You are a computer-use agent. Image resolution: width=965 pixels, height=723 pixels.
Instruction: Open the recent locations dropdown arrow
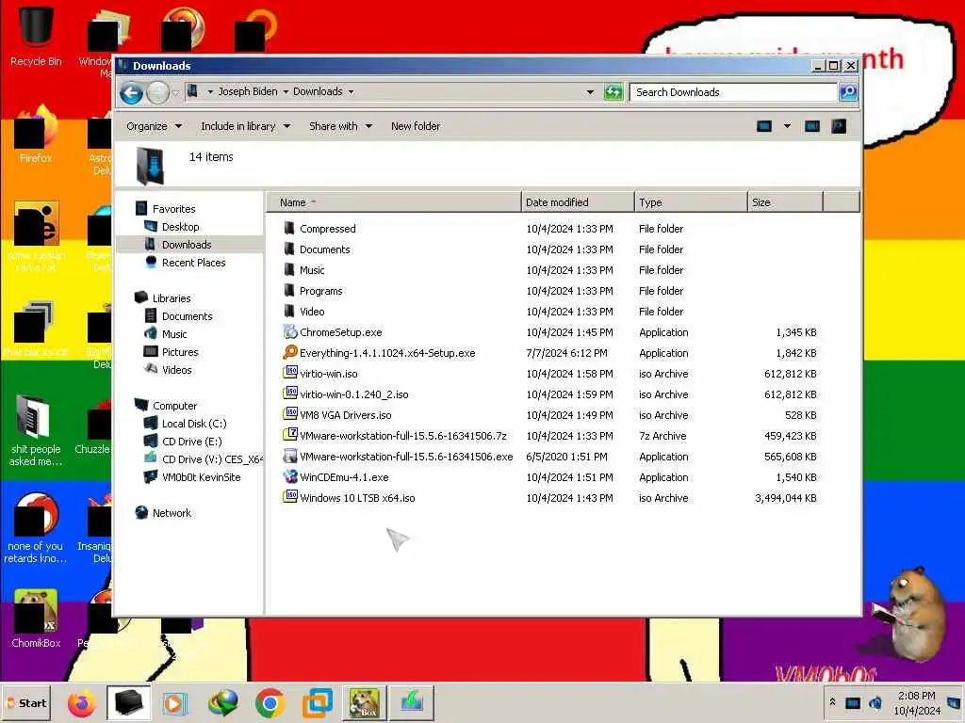tap(175, 93)
